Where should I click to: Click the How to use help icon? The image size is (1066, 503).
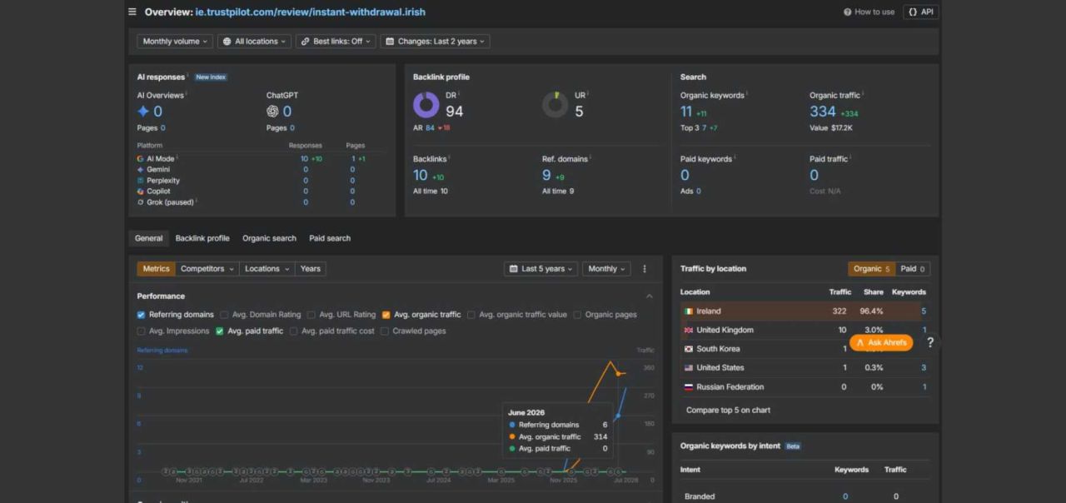click(x=848, y=12)
